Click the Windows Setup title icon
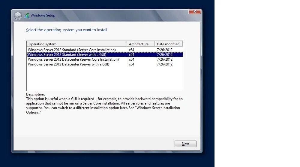300x167 pixels. click(x=27, y=16)
